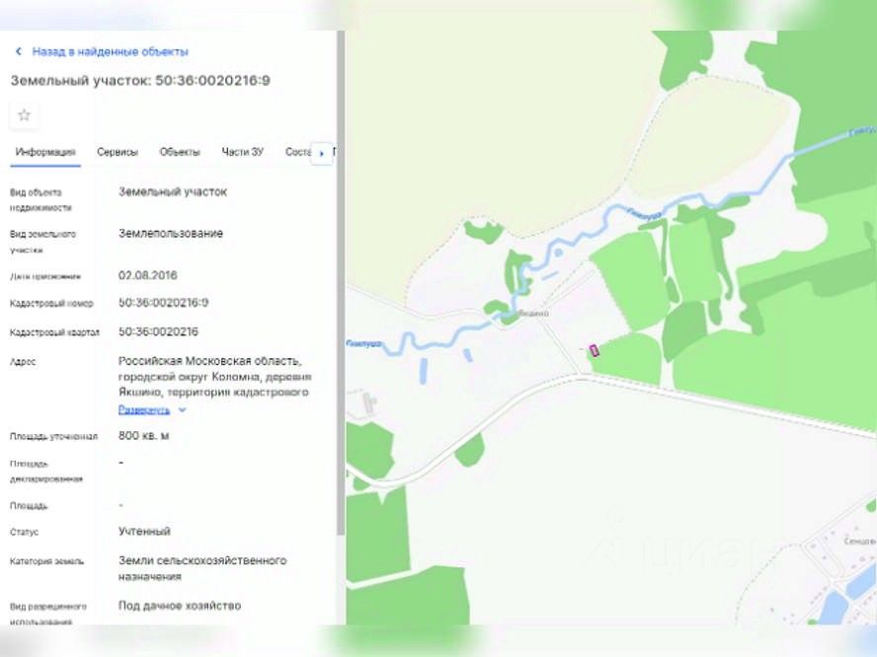
Task: Click the heading Земельный участок: 50:36:0020216:9
Action: pos(140,81)
